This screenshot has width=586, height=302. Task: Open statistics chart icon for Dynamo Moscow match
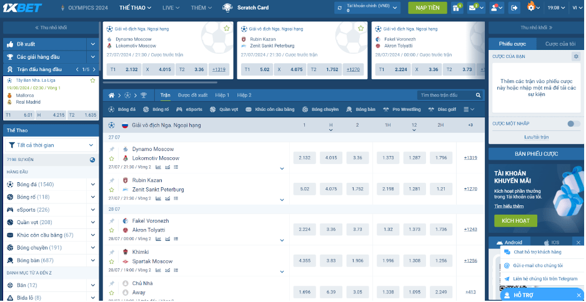pos(159,167)
